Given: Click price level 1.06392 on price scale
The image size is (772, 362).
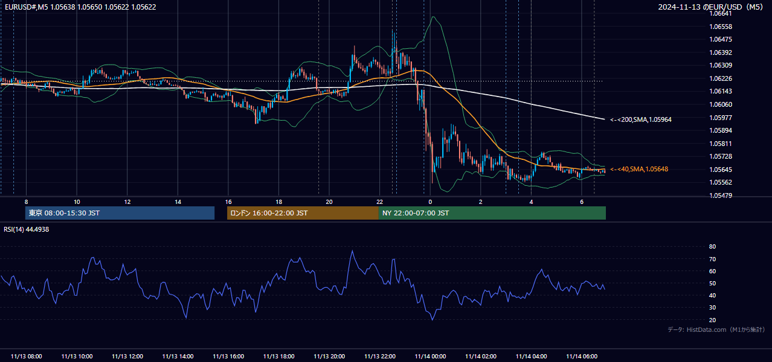Looking at the screenshot, I should tap(721, 52).
